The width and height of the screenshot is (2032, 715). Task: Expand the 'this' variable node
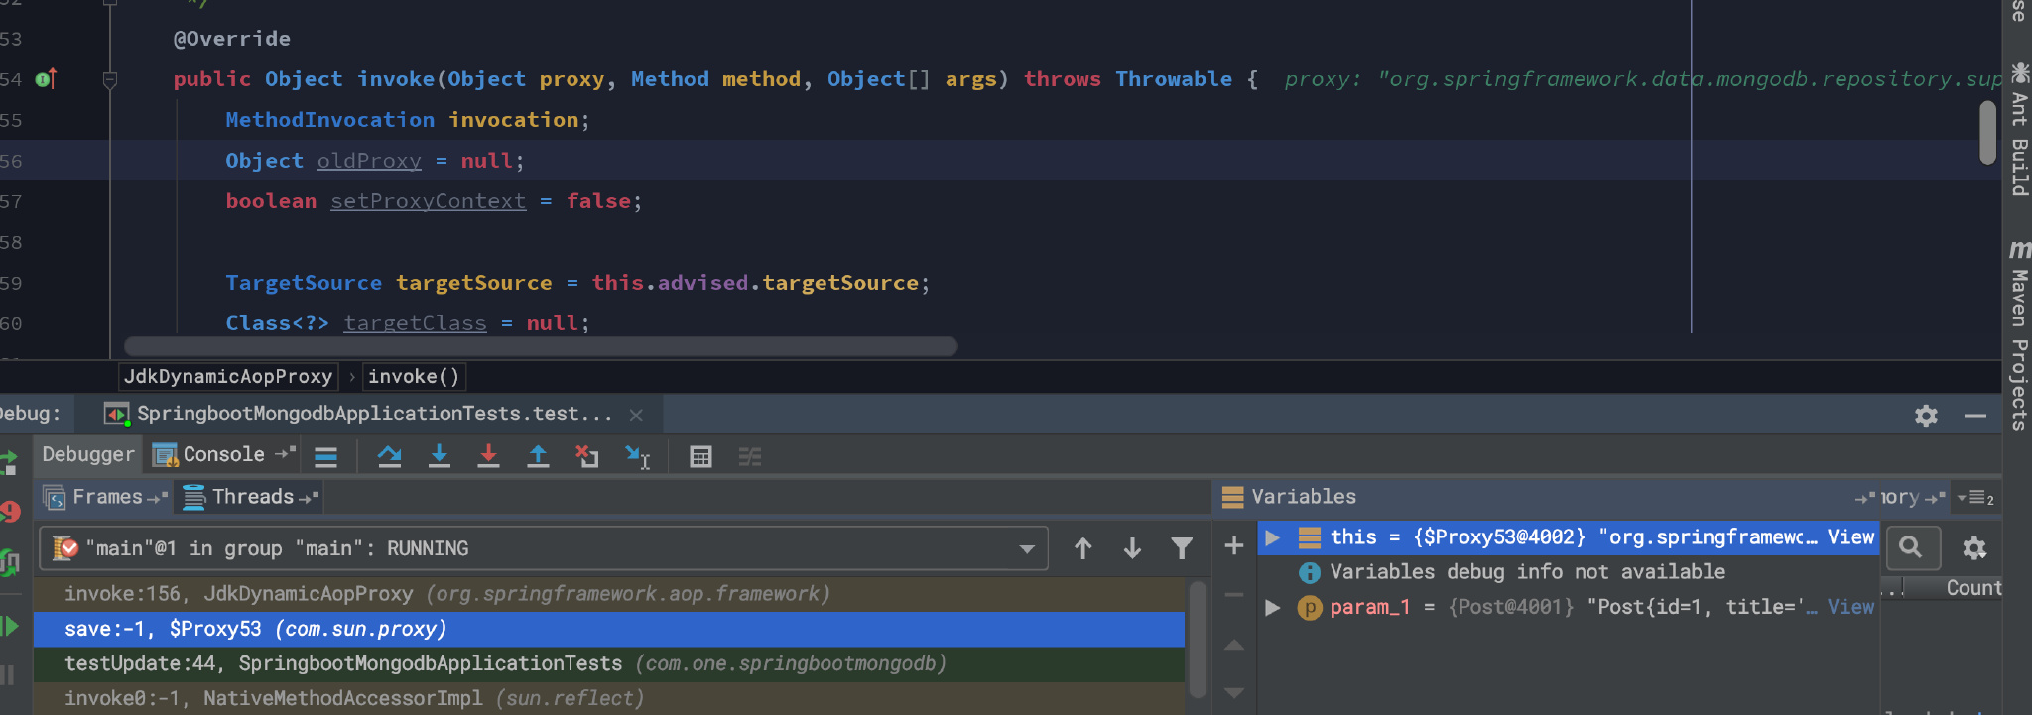[1272, 537]
